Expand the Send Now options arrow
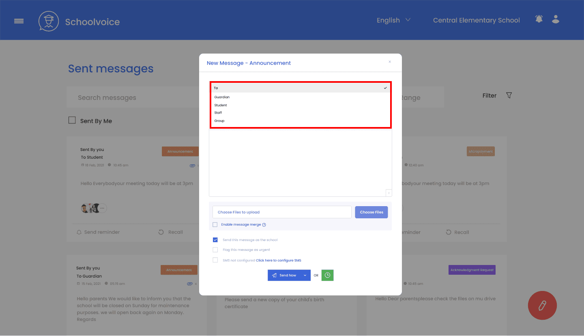The height and width of the screenshot is (336, 584). click(305, 275)
